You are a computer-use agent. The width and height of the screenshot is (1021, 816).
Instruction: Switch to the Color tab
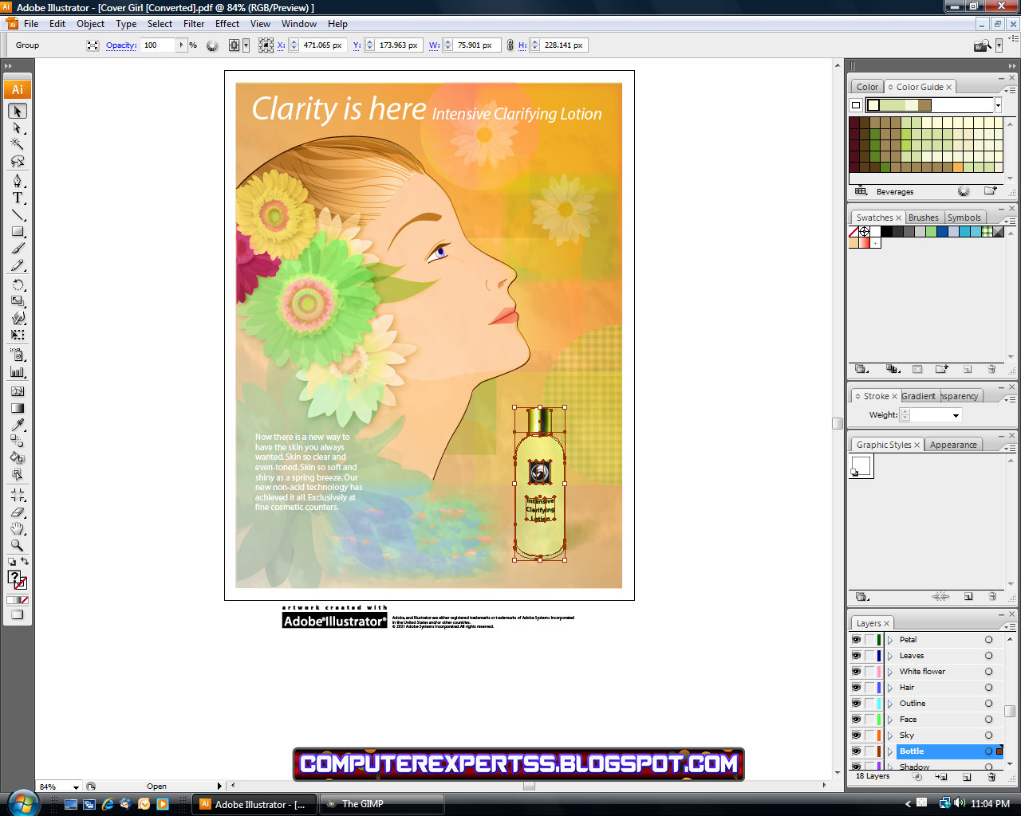pyautogui.click(x=867, y=87)
